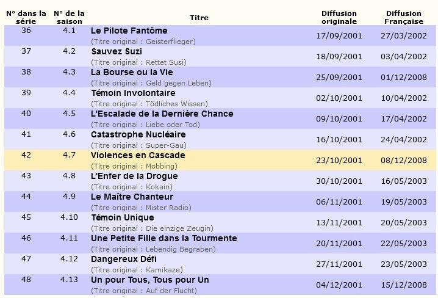Click the episode title Le Pilote Fantôme
The height and width of the screenshot is (298, 438).
coord(129,31)
